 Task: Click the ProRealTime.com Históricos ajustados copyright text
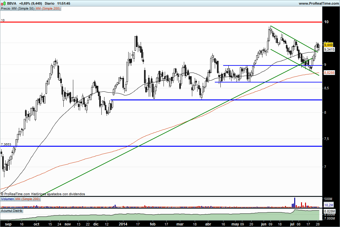click(x=43, y=194)
